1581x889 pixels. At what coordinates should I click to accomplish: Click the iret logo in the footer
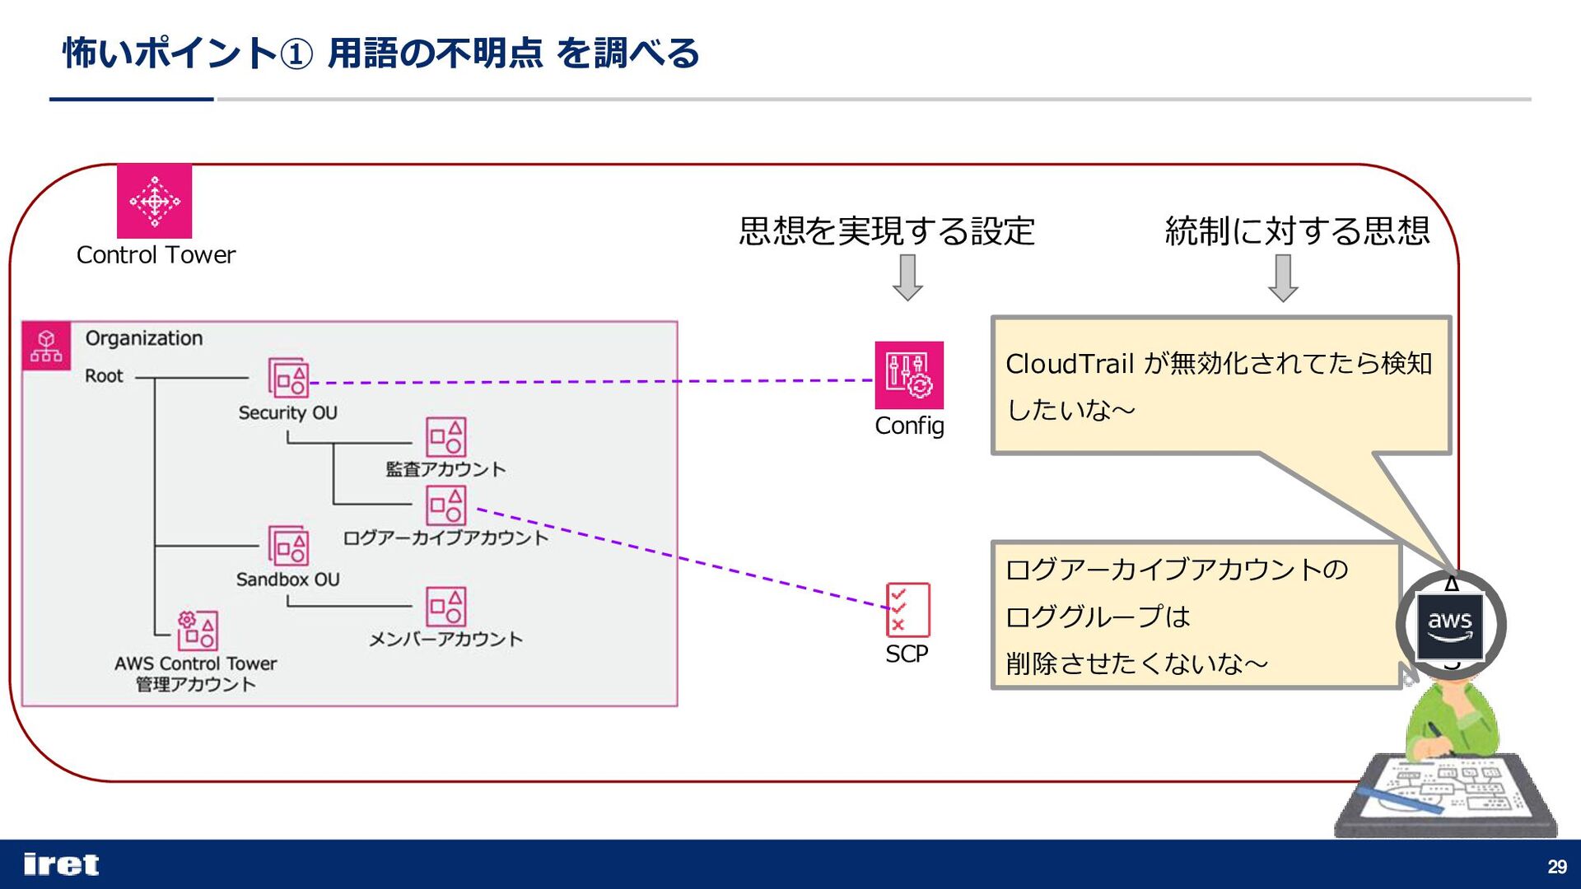pos(61,864)
